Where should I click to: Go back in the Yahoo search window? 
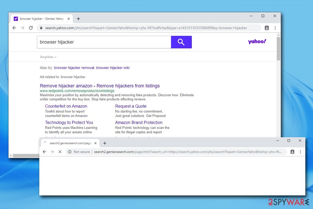tap(14, 28)
